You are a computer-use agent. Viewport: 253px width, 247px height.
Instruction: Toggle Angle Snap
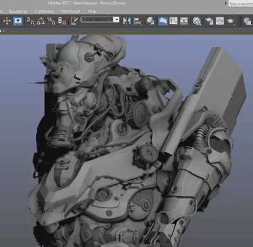tap(41, 21)
